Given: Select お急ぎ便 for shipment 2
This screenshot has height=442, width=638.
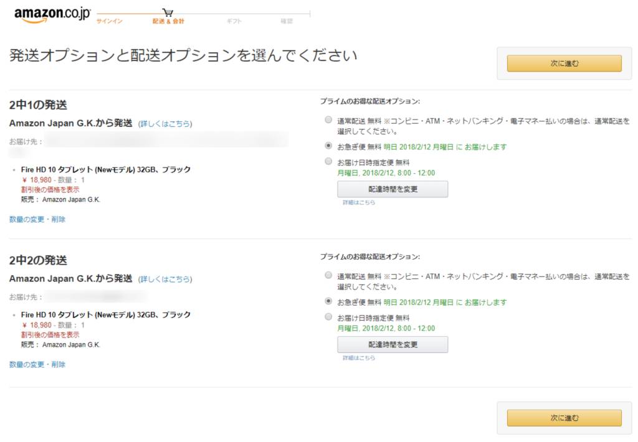Looking at the screenshot, I should pyautogui.click(x=328, y=301).
